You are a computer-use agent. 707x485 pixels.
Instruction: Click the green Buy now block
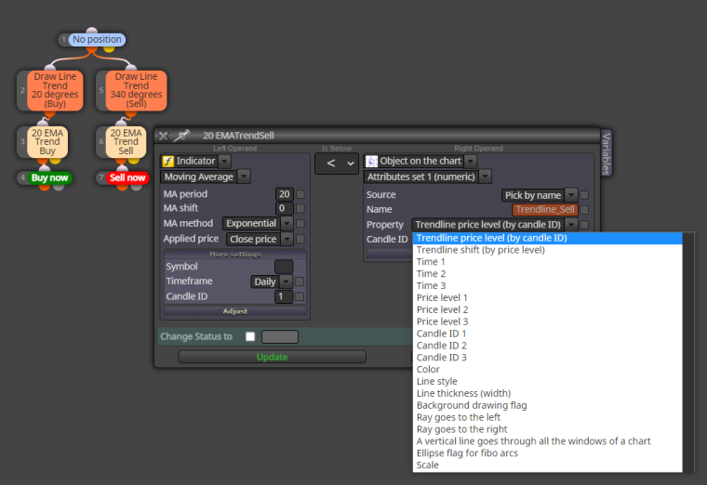(x=49, y=177)
